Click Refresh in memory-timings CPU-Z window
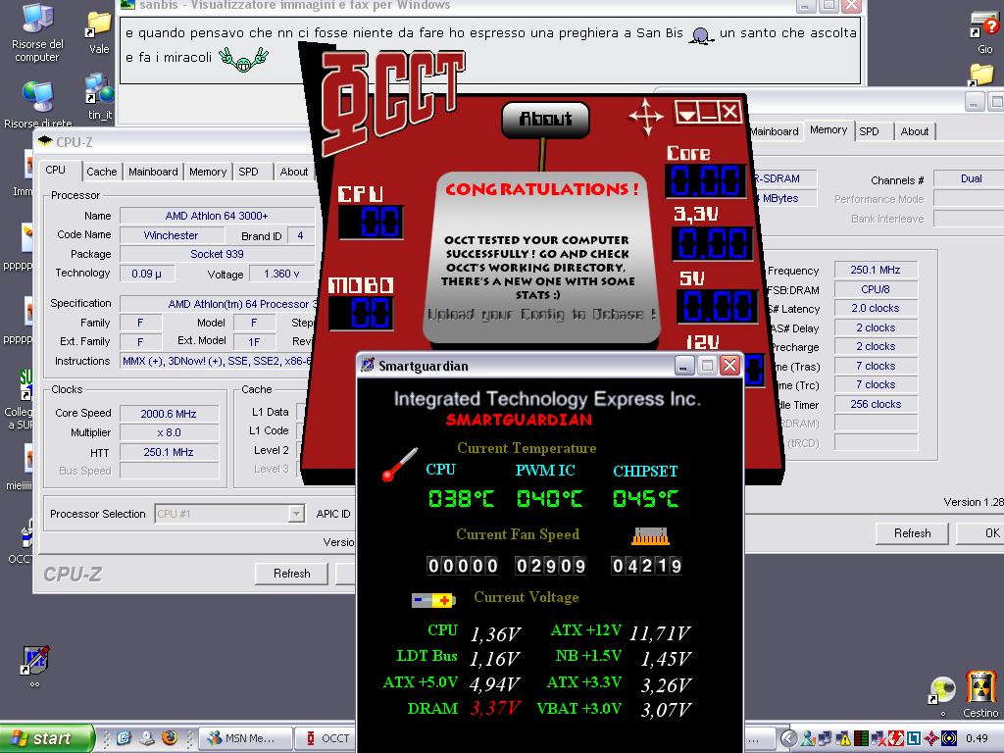This screenshot has height=753, width=1004. [913, 532]
